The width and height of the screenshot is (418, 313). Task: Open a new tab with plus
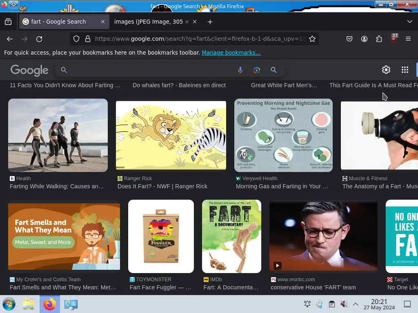[210, 22]
